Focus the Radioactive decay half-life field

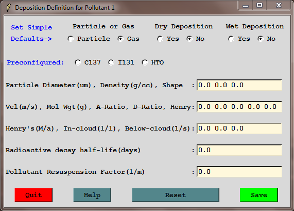tap(239, 150)
